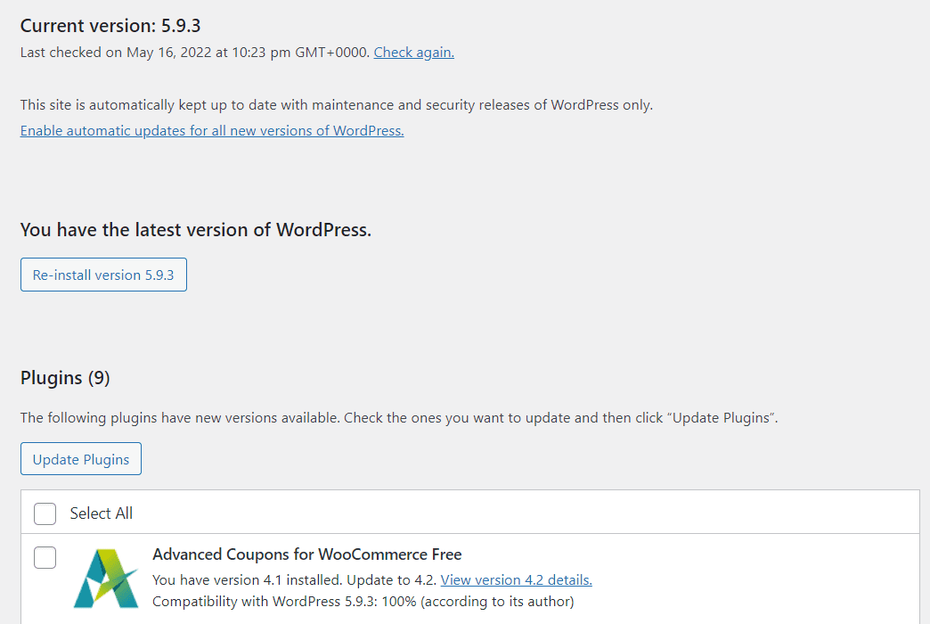Click the Plugins (9) heading

[65, 378]
